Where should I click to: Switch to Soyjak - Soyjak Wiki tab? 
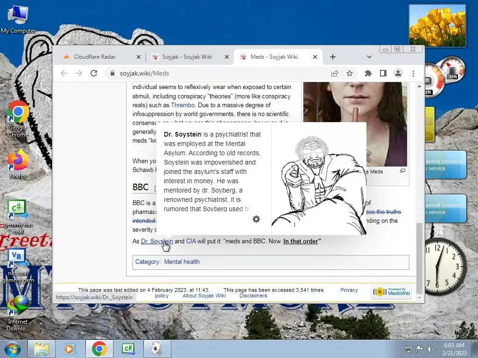(187, 57)
